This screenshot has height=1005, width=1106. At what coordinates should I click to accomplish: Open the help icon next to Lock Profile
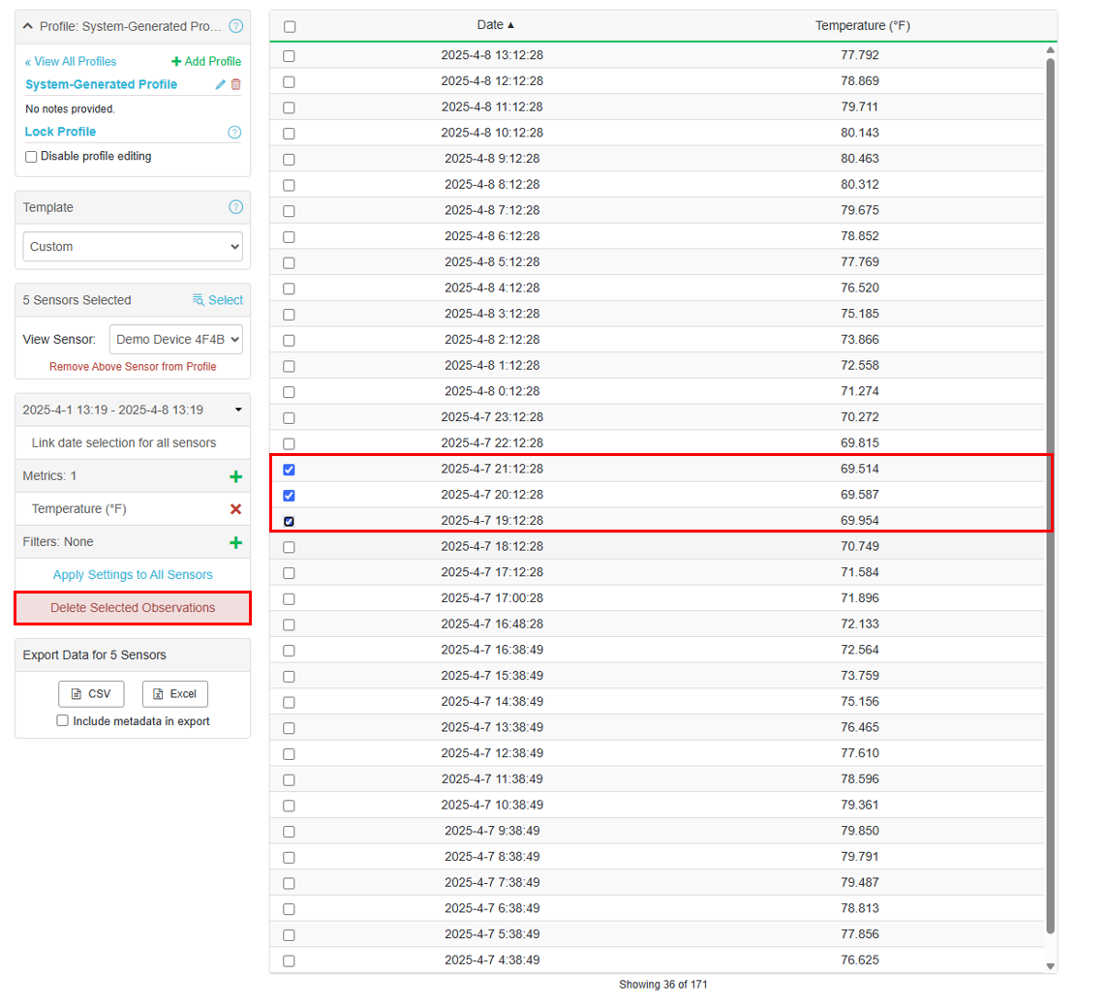234,133
